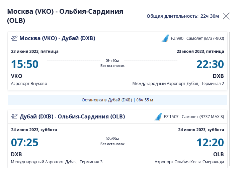This screenshot has width=238, height=174.
Task: Click flight number FZ 1507
Action: 171,117
